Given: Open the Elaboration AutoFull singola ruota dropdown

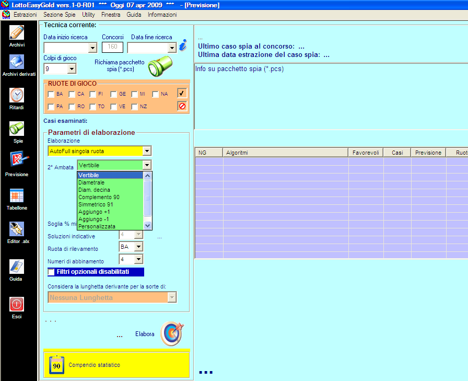Looking at the screenshot, I should coord(147,151).
